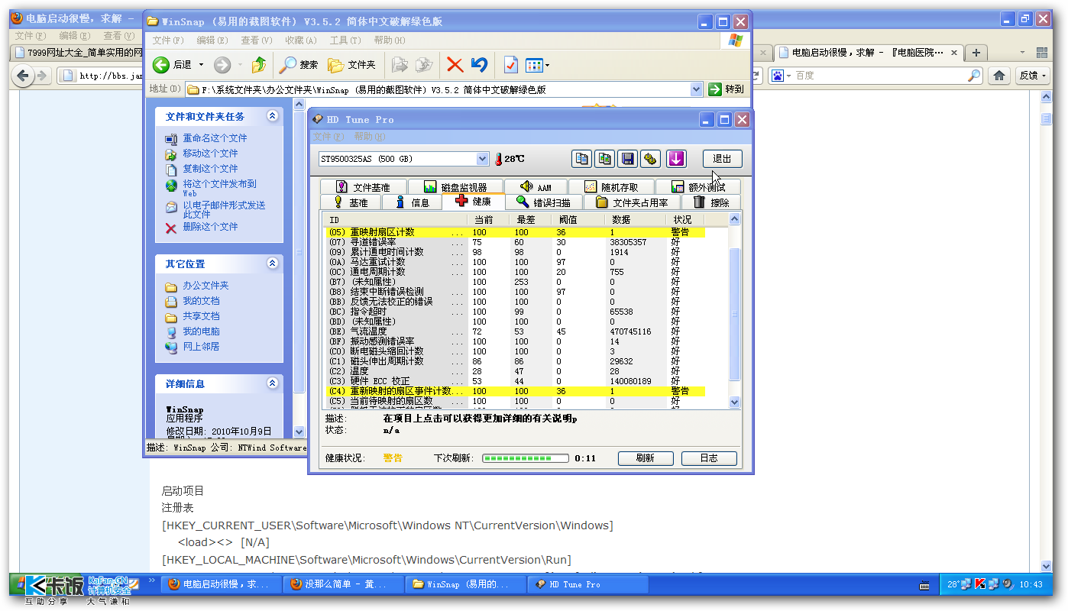Select the (C2) 温度 attribute row
Viewport: 1068px width, 611px height.
pyautogui.click(x=516, y=371)
